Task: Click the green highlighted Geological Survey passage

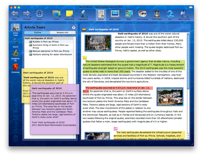Action: point(134,66)
